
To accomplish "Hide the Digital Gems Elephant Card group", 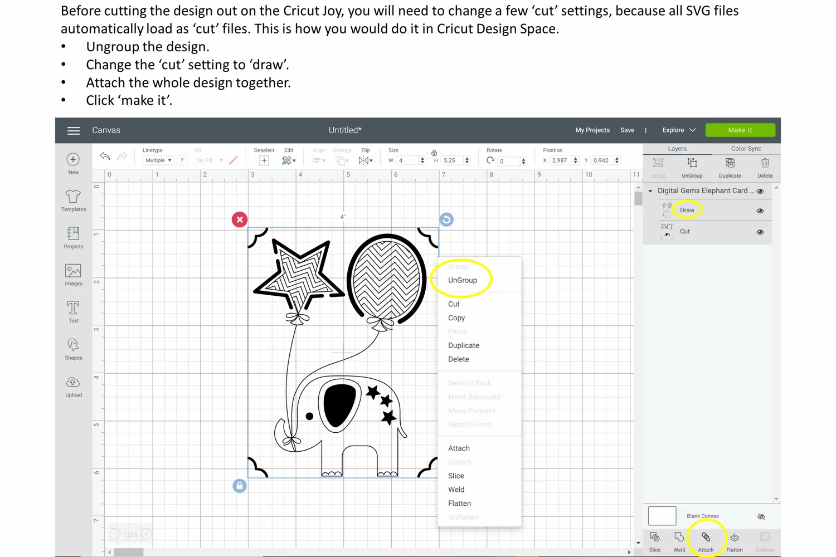I will [760, 191].
